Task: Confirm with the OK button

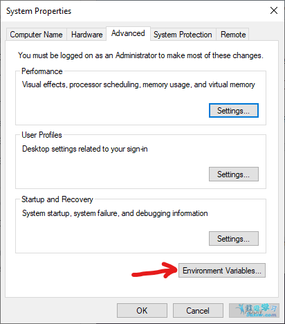Action: [x=142, y=311]
